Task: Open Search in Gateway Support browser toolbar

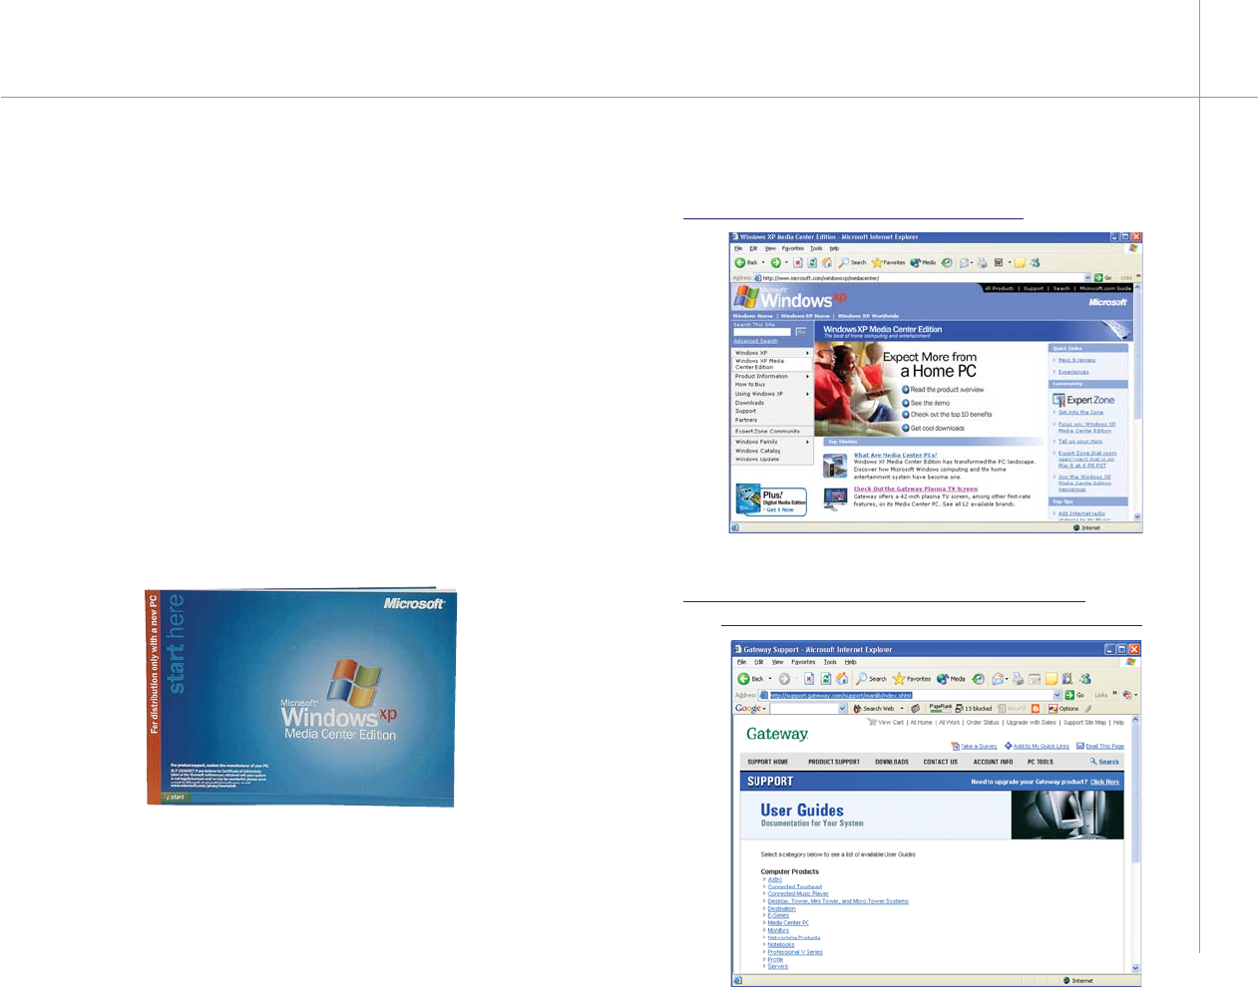Action: click(x=872, y=679)
